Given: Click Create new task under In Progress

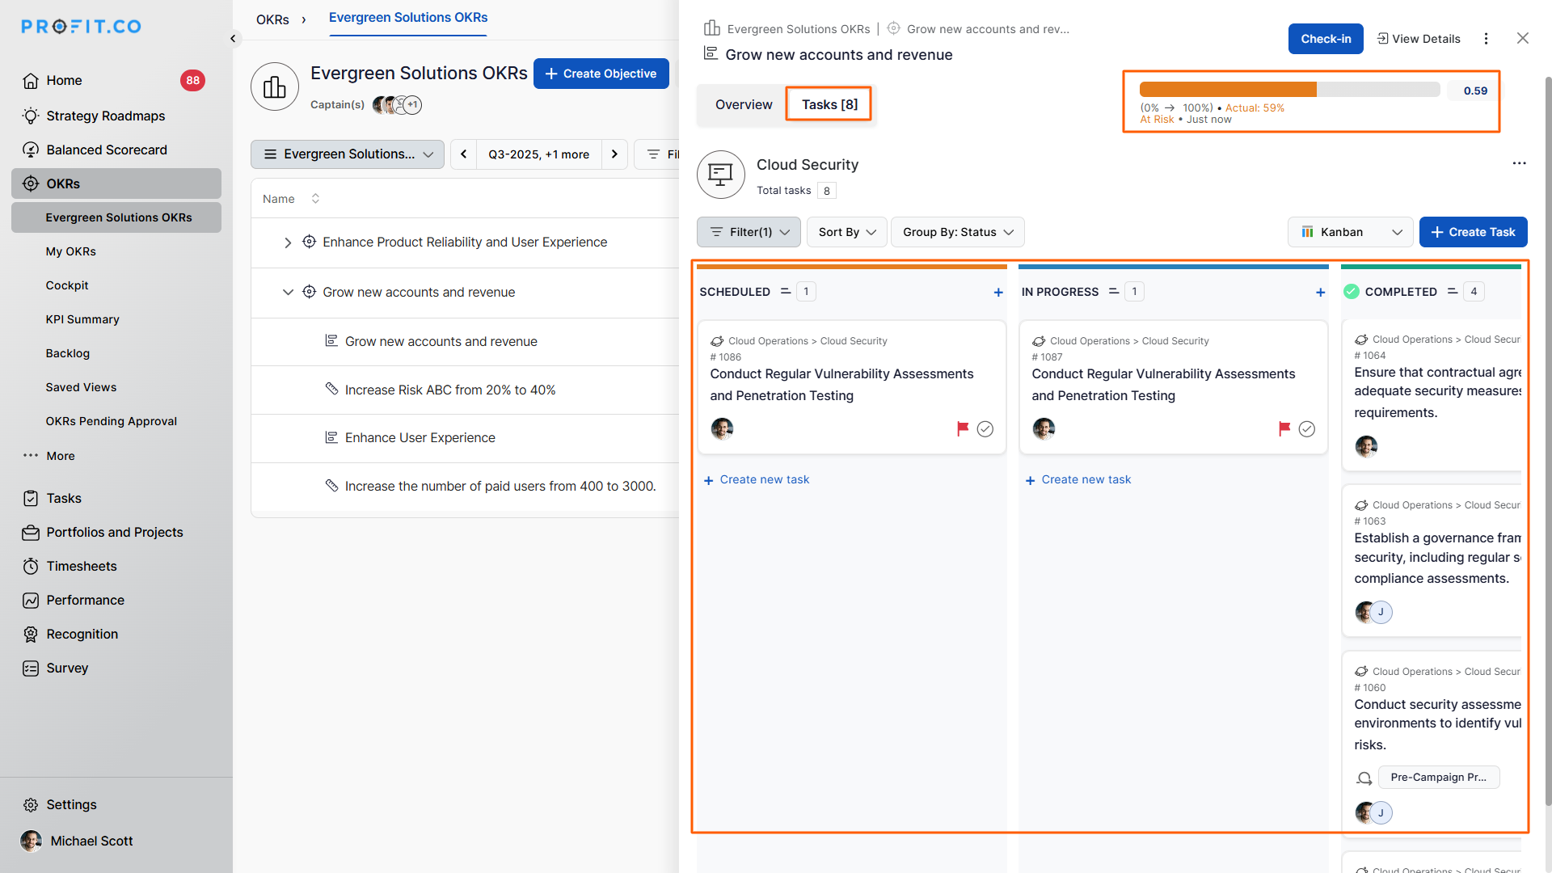Looking at the screenshot, I should click(x=1086, y=479).
